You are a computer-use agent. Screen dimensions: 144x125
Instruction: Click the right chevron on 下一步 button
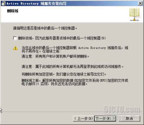[113, 118]
